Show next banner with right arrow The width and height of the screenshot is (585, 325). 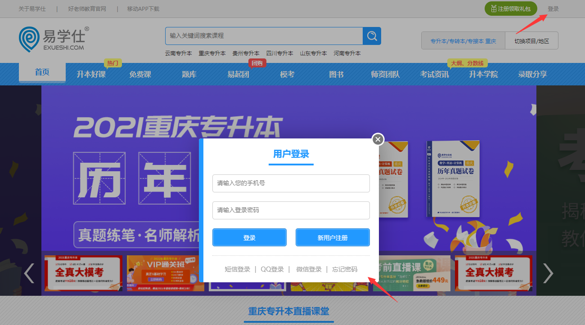pos(548,273)
